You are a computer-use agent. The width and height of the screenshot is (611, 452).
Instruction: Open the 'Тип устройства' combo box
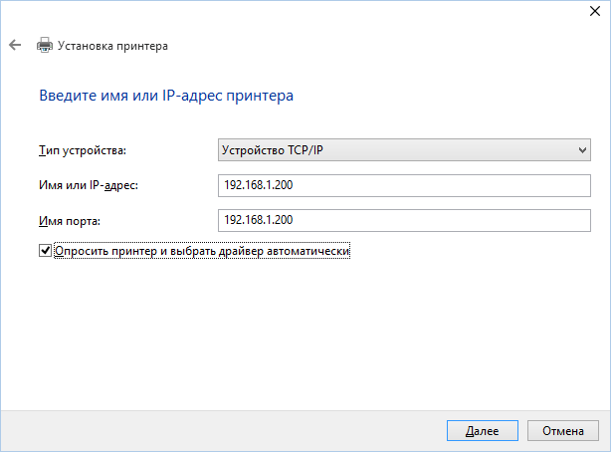point(403,150)
